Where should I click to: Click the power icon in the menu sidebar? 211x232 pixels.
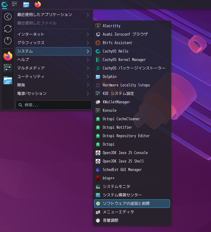[x=8, y=41]
